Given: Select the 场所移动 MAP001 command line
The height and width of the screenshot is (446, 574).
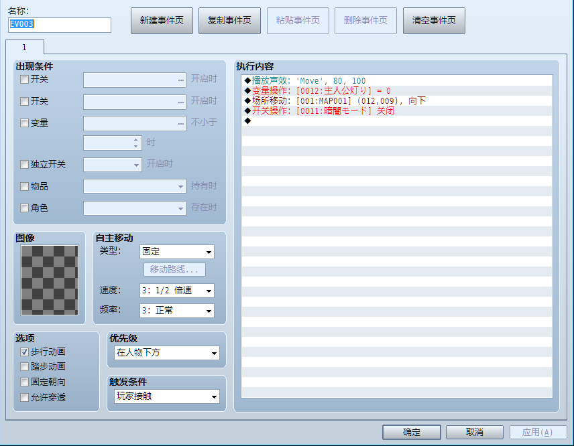Looking at the screenshot, I should click(397, 101).
